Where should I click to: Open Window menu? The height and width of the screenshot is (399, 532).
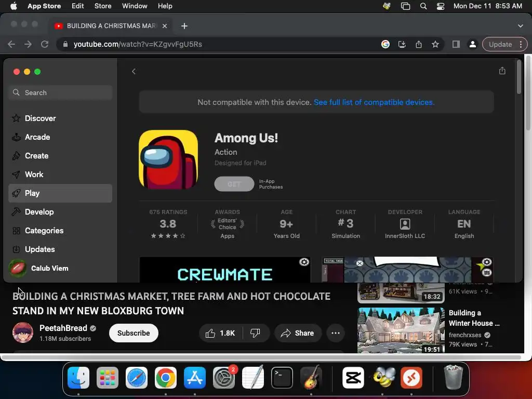click(135, 6)
